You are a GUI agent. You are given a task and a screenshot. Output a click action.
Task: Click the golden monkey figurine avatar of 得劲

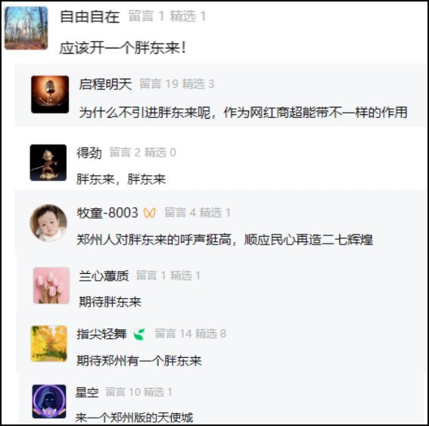tap(48, 163)
